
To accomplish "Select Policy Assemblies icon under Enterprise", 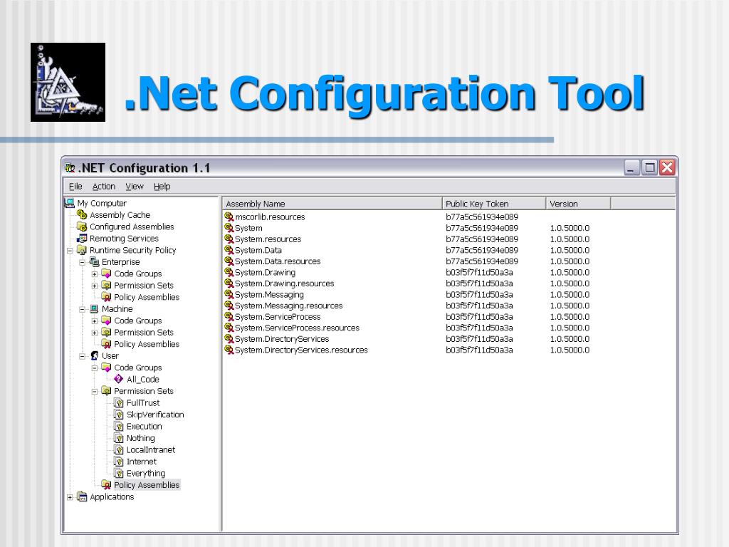I will pos(107,297).
